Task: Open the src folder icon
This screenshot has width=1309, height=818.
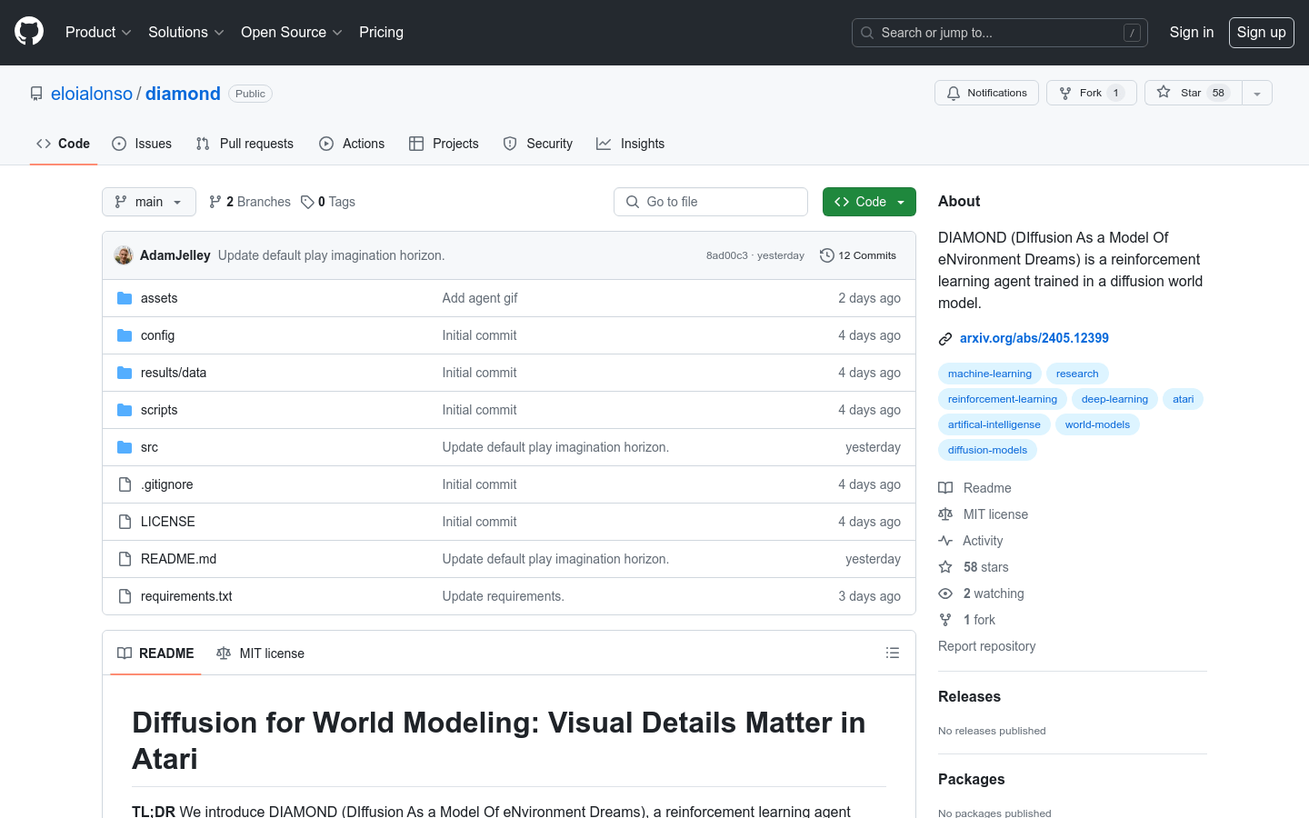Action: pyautogui.click(x=125, y=447)
